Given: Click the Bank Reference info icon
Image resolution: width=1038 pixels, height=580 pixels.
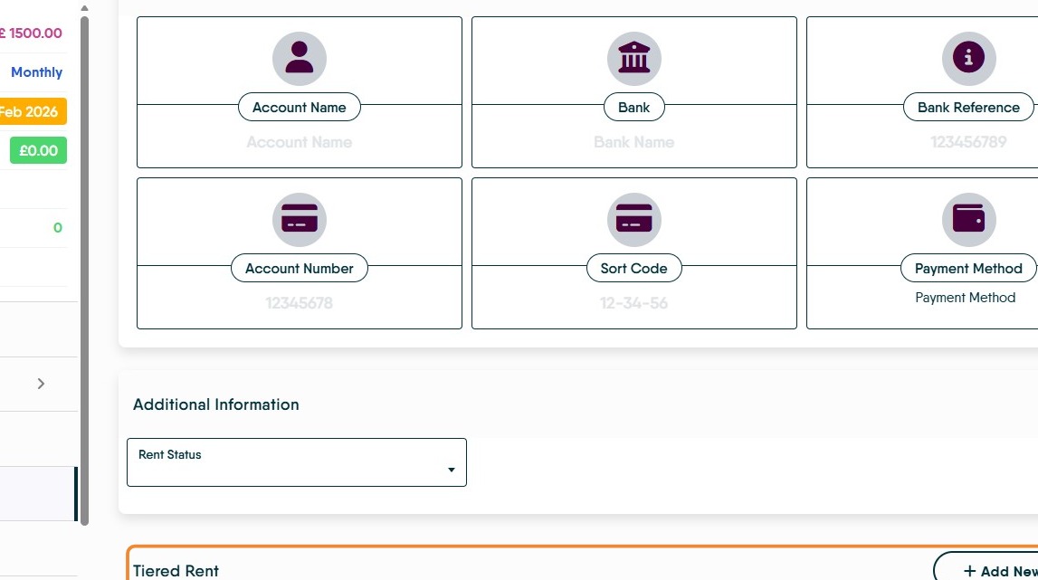Looking at the screenshot, I should (968, 58).
